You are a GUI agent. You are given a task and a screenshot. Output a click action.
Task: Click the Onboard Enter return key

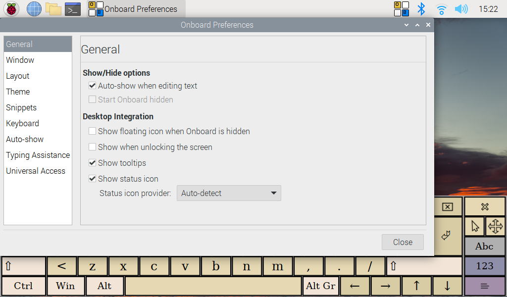448,236
